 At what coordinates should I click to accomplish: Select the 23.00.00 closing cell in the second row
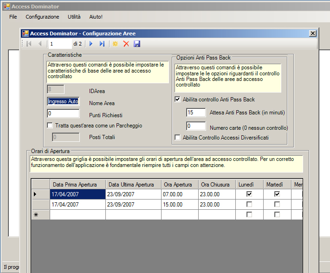click(x=217, y=204)
